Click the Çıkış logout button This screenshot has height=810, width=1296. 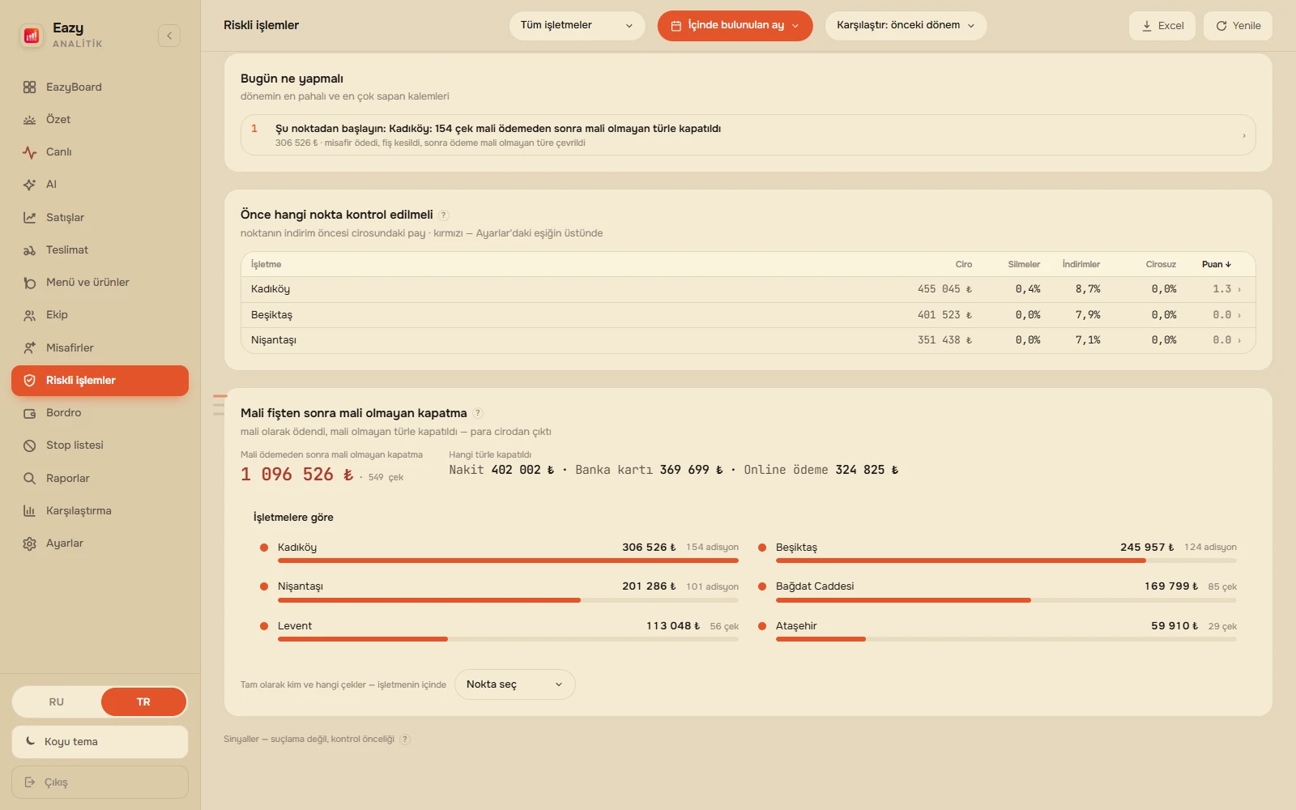[100, 782]
